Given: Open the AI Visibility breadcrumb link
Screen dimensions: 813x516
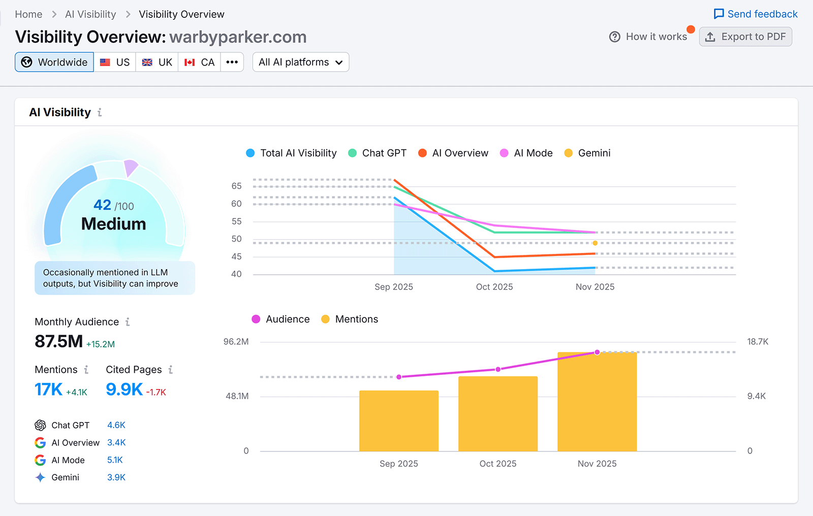Looking at the screenshot, I should pyautogui.click(x=90, y=14).
